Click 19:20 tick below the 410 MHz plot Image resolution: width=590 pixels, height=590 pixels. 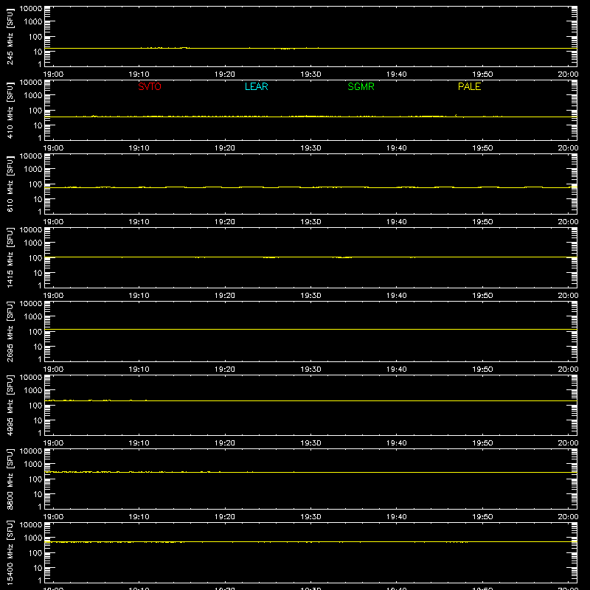(x=225, y=148)
